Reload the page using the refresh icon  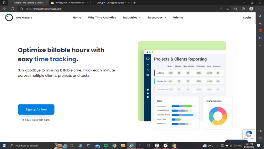tap(12, 9)
